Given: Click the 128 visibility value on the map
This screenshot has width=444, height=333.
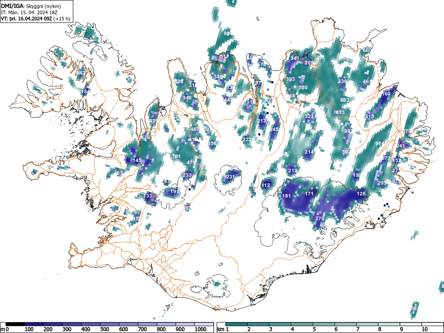Looking at the screenshot, I should 361,194.
